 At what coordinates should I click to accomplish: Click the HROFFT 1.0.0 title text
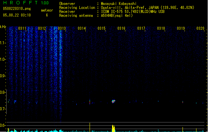(26, 3)
